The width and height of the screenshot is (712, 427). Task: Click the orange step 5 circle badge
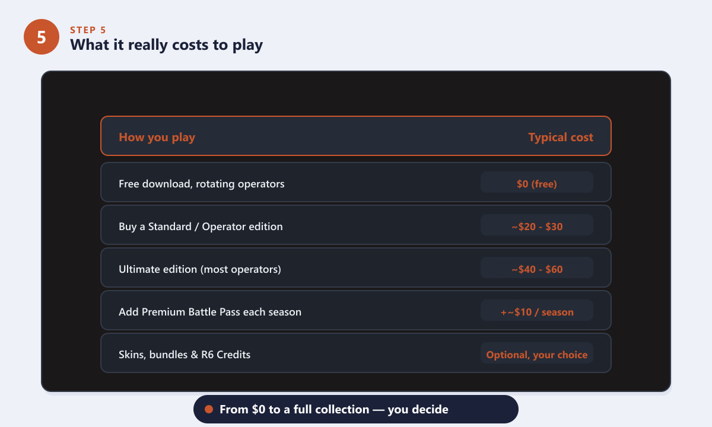42,37
